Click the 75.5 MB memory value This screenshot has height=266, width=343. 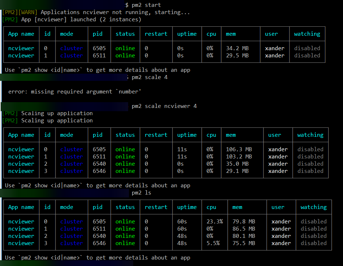pyautogui.click(x=244, y=243)
